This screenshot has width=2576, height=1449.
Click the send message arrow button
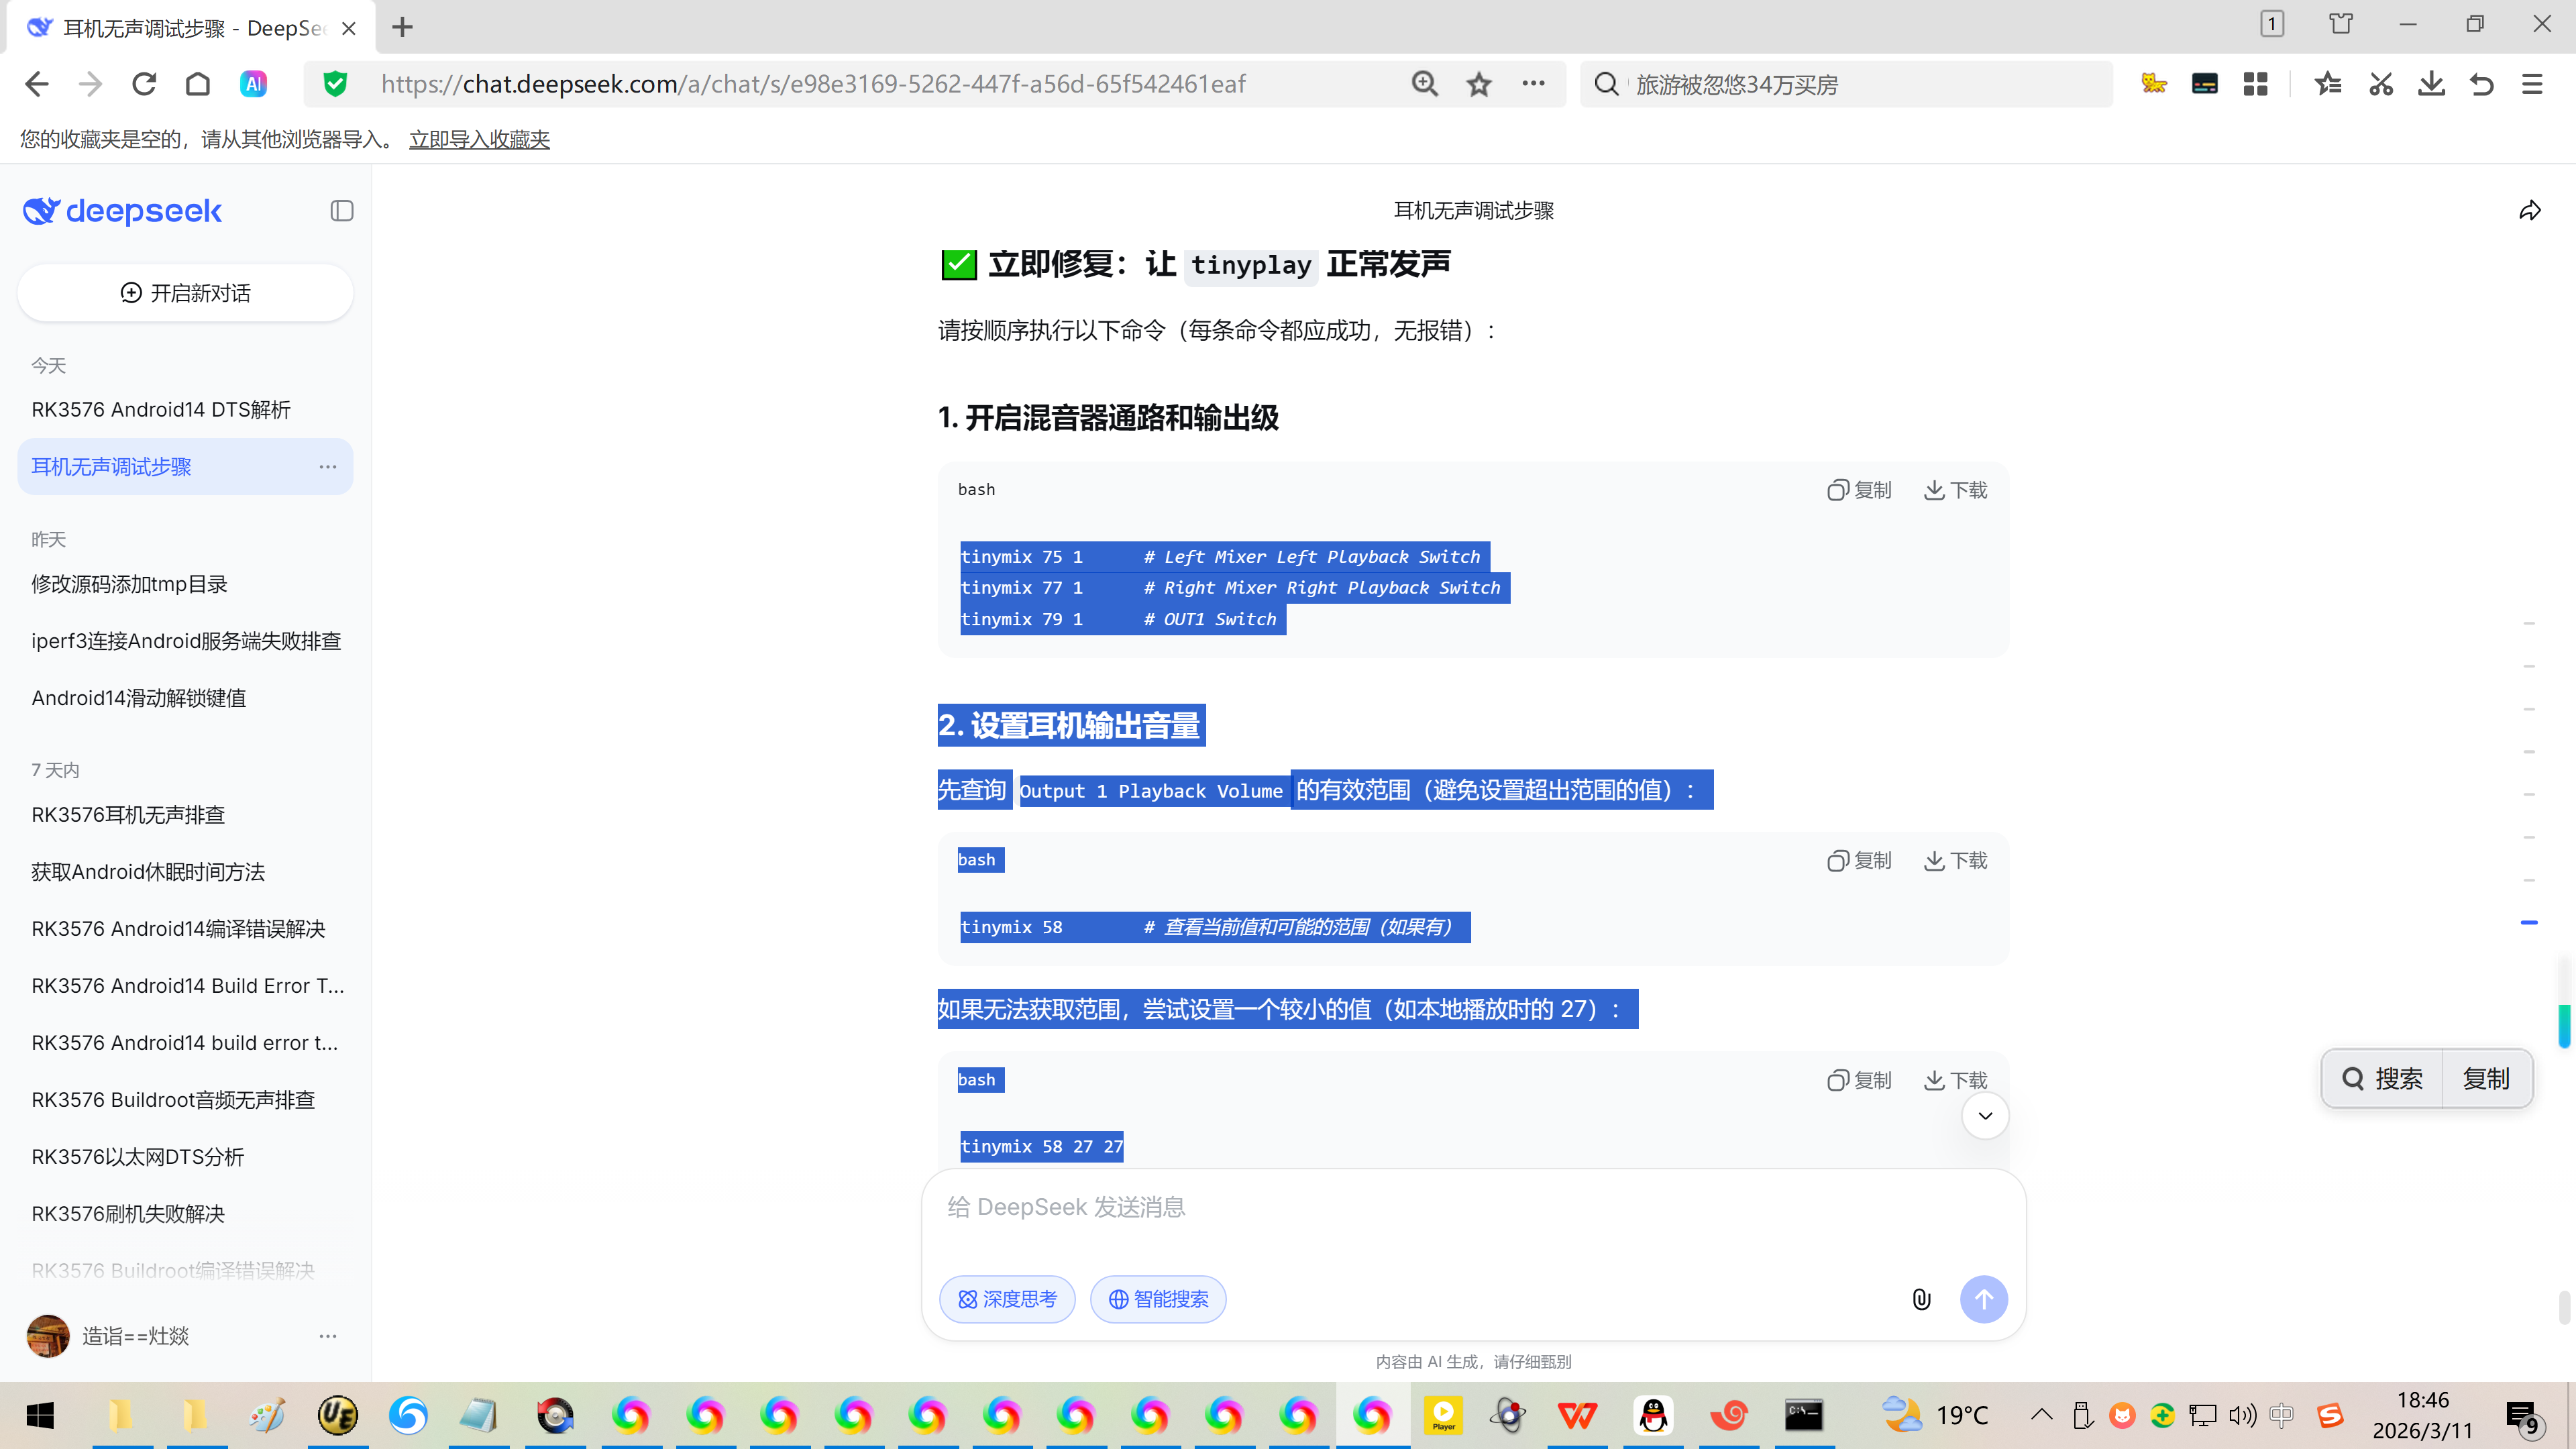tap(1983, 1299)
